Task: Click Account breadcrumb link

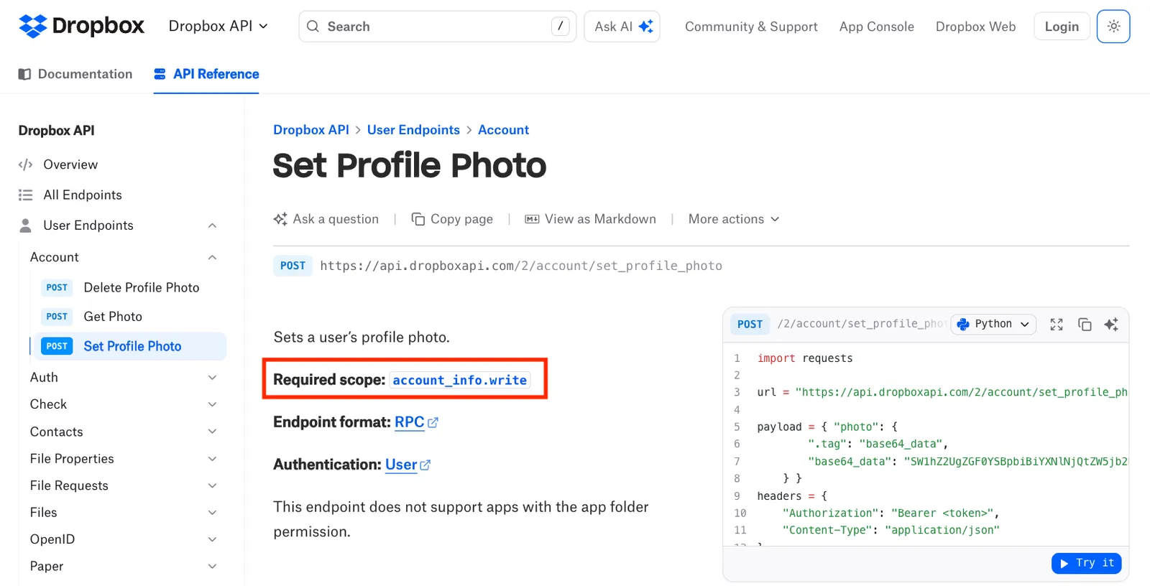Action: point(503,130)
